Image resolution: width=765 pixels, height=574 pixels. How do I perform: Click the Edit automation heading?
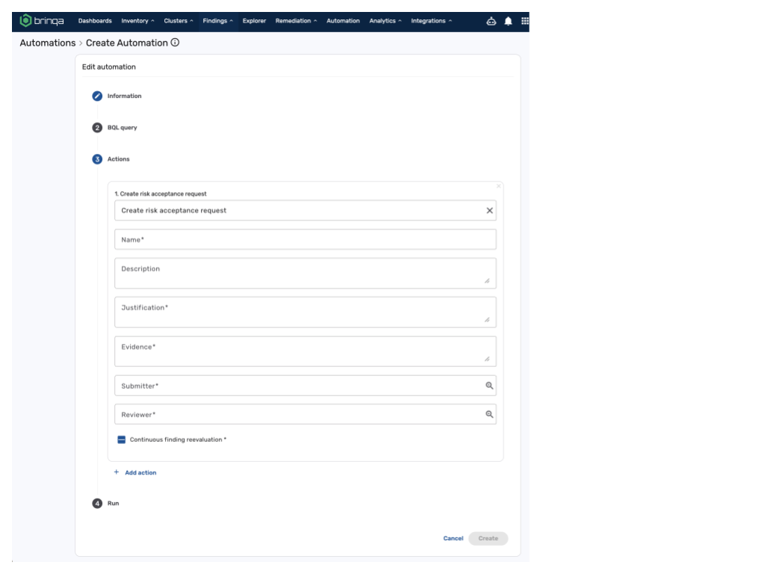pyautogui.click(x=109, y=67)
